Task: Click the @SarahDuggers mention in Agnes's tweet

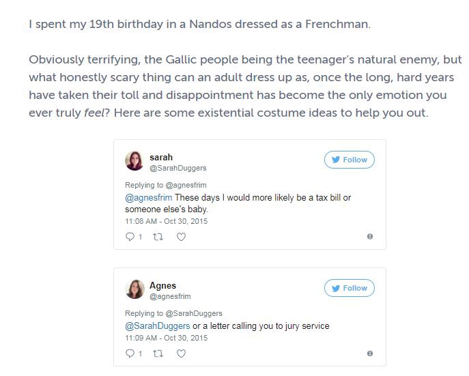Action: 157,326
